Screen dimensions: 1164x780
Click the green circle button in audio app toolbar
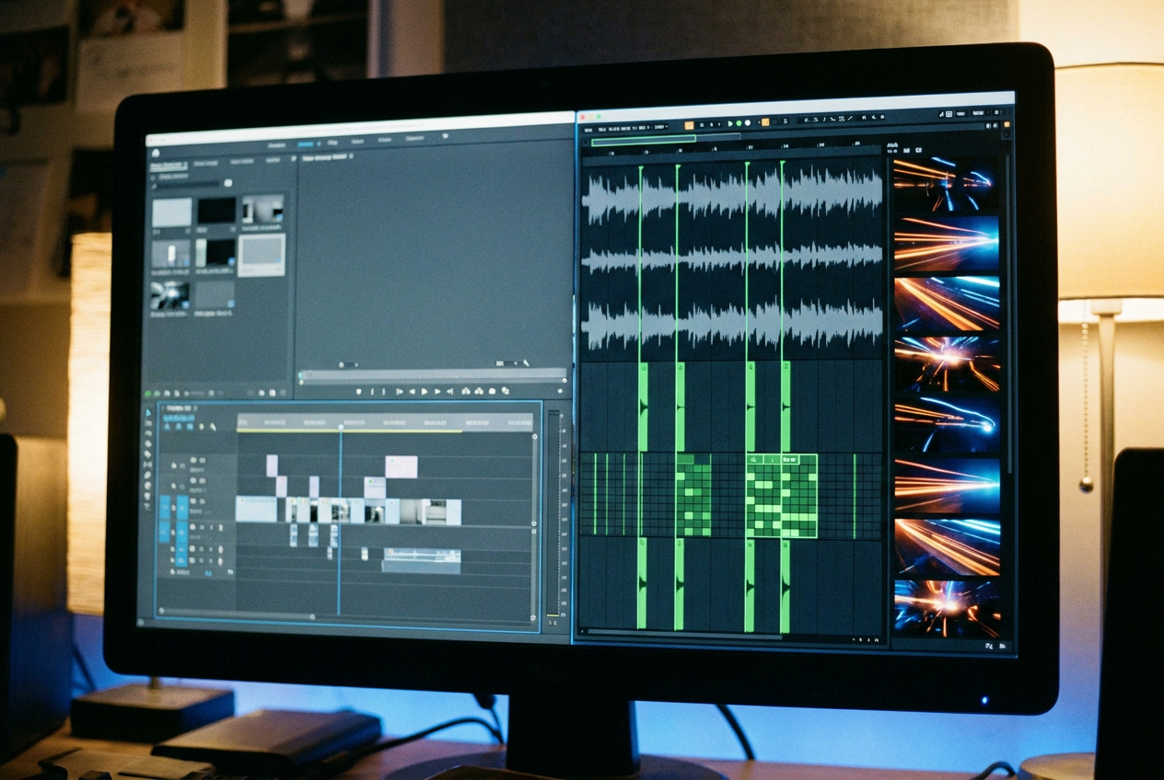739,123
